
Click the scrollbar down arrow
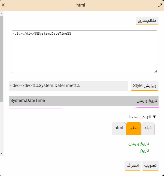[x=1, y=153]
